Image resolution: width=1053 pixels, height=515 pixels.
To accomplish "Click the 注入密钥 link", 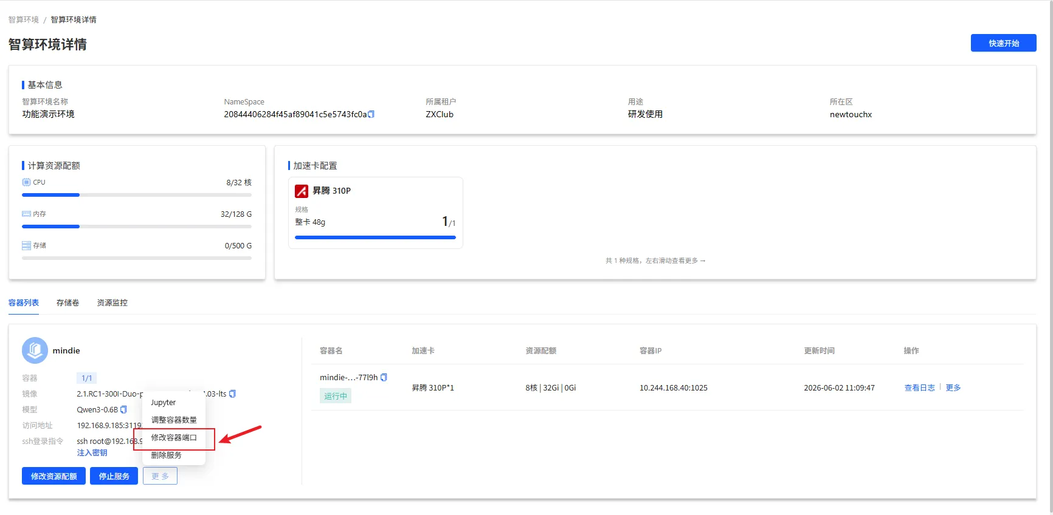I will pyautogui.click(x=92, y=453).
